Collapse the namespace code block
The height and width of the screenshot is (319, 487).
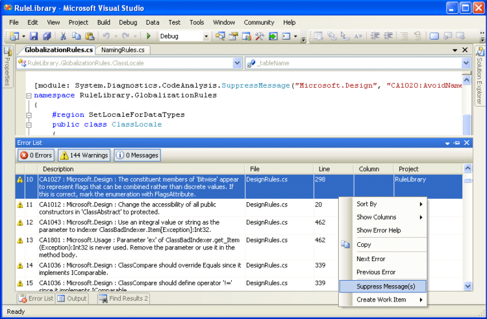click(x=29, y=96)
